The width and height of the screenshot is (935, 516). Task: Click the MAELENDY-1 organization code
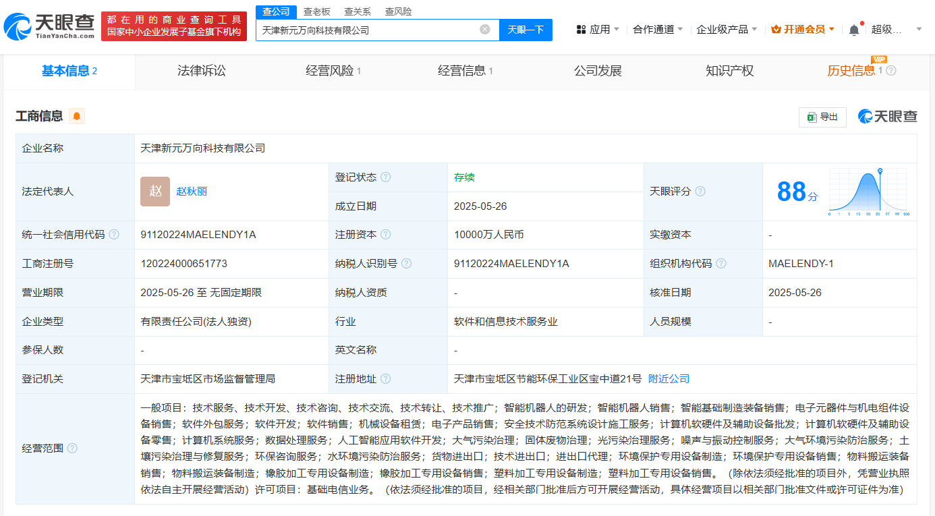[x=801, y=264]
